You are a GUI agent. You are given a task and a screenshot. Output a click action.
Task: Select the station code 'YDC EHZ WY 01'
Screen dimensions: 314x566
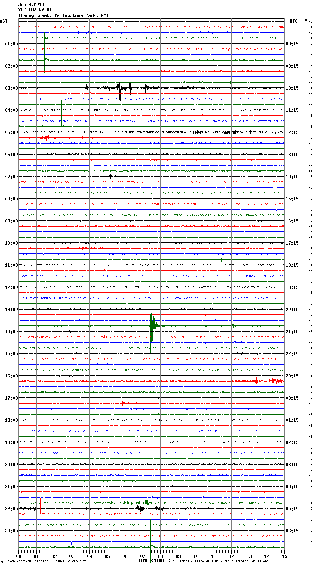click(35, 10)
